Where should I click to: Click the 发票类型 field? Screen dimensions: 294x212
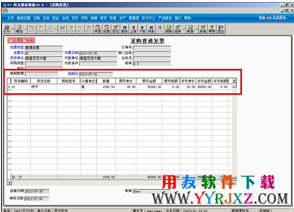click(44, 48)
